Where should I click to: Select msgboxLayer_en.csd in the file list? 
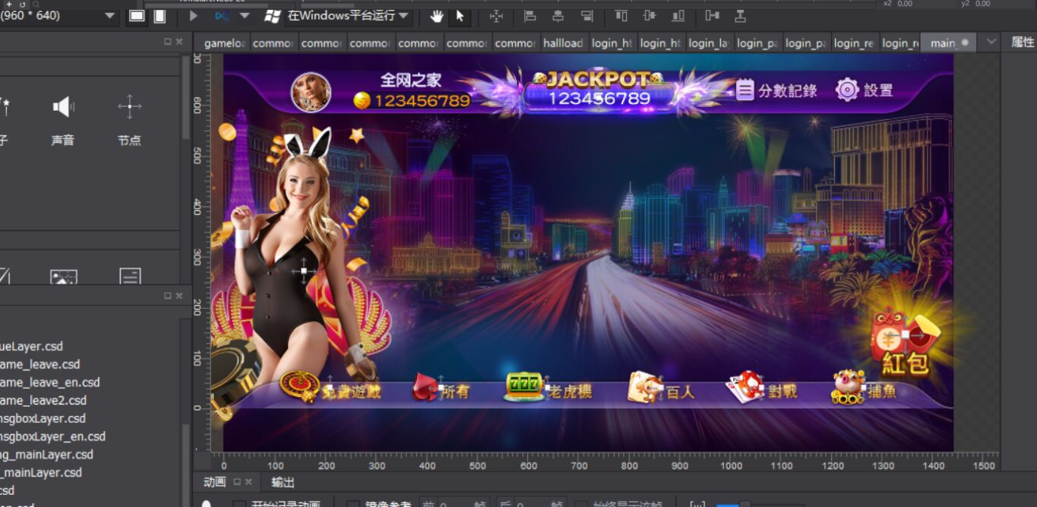pos(53,436)
